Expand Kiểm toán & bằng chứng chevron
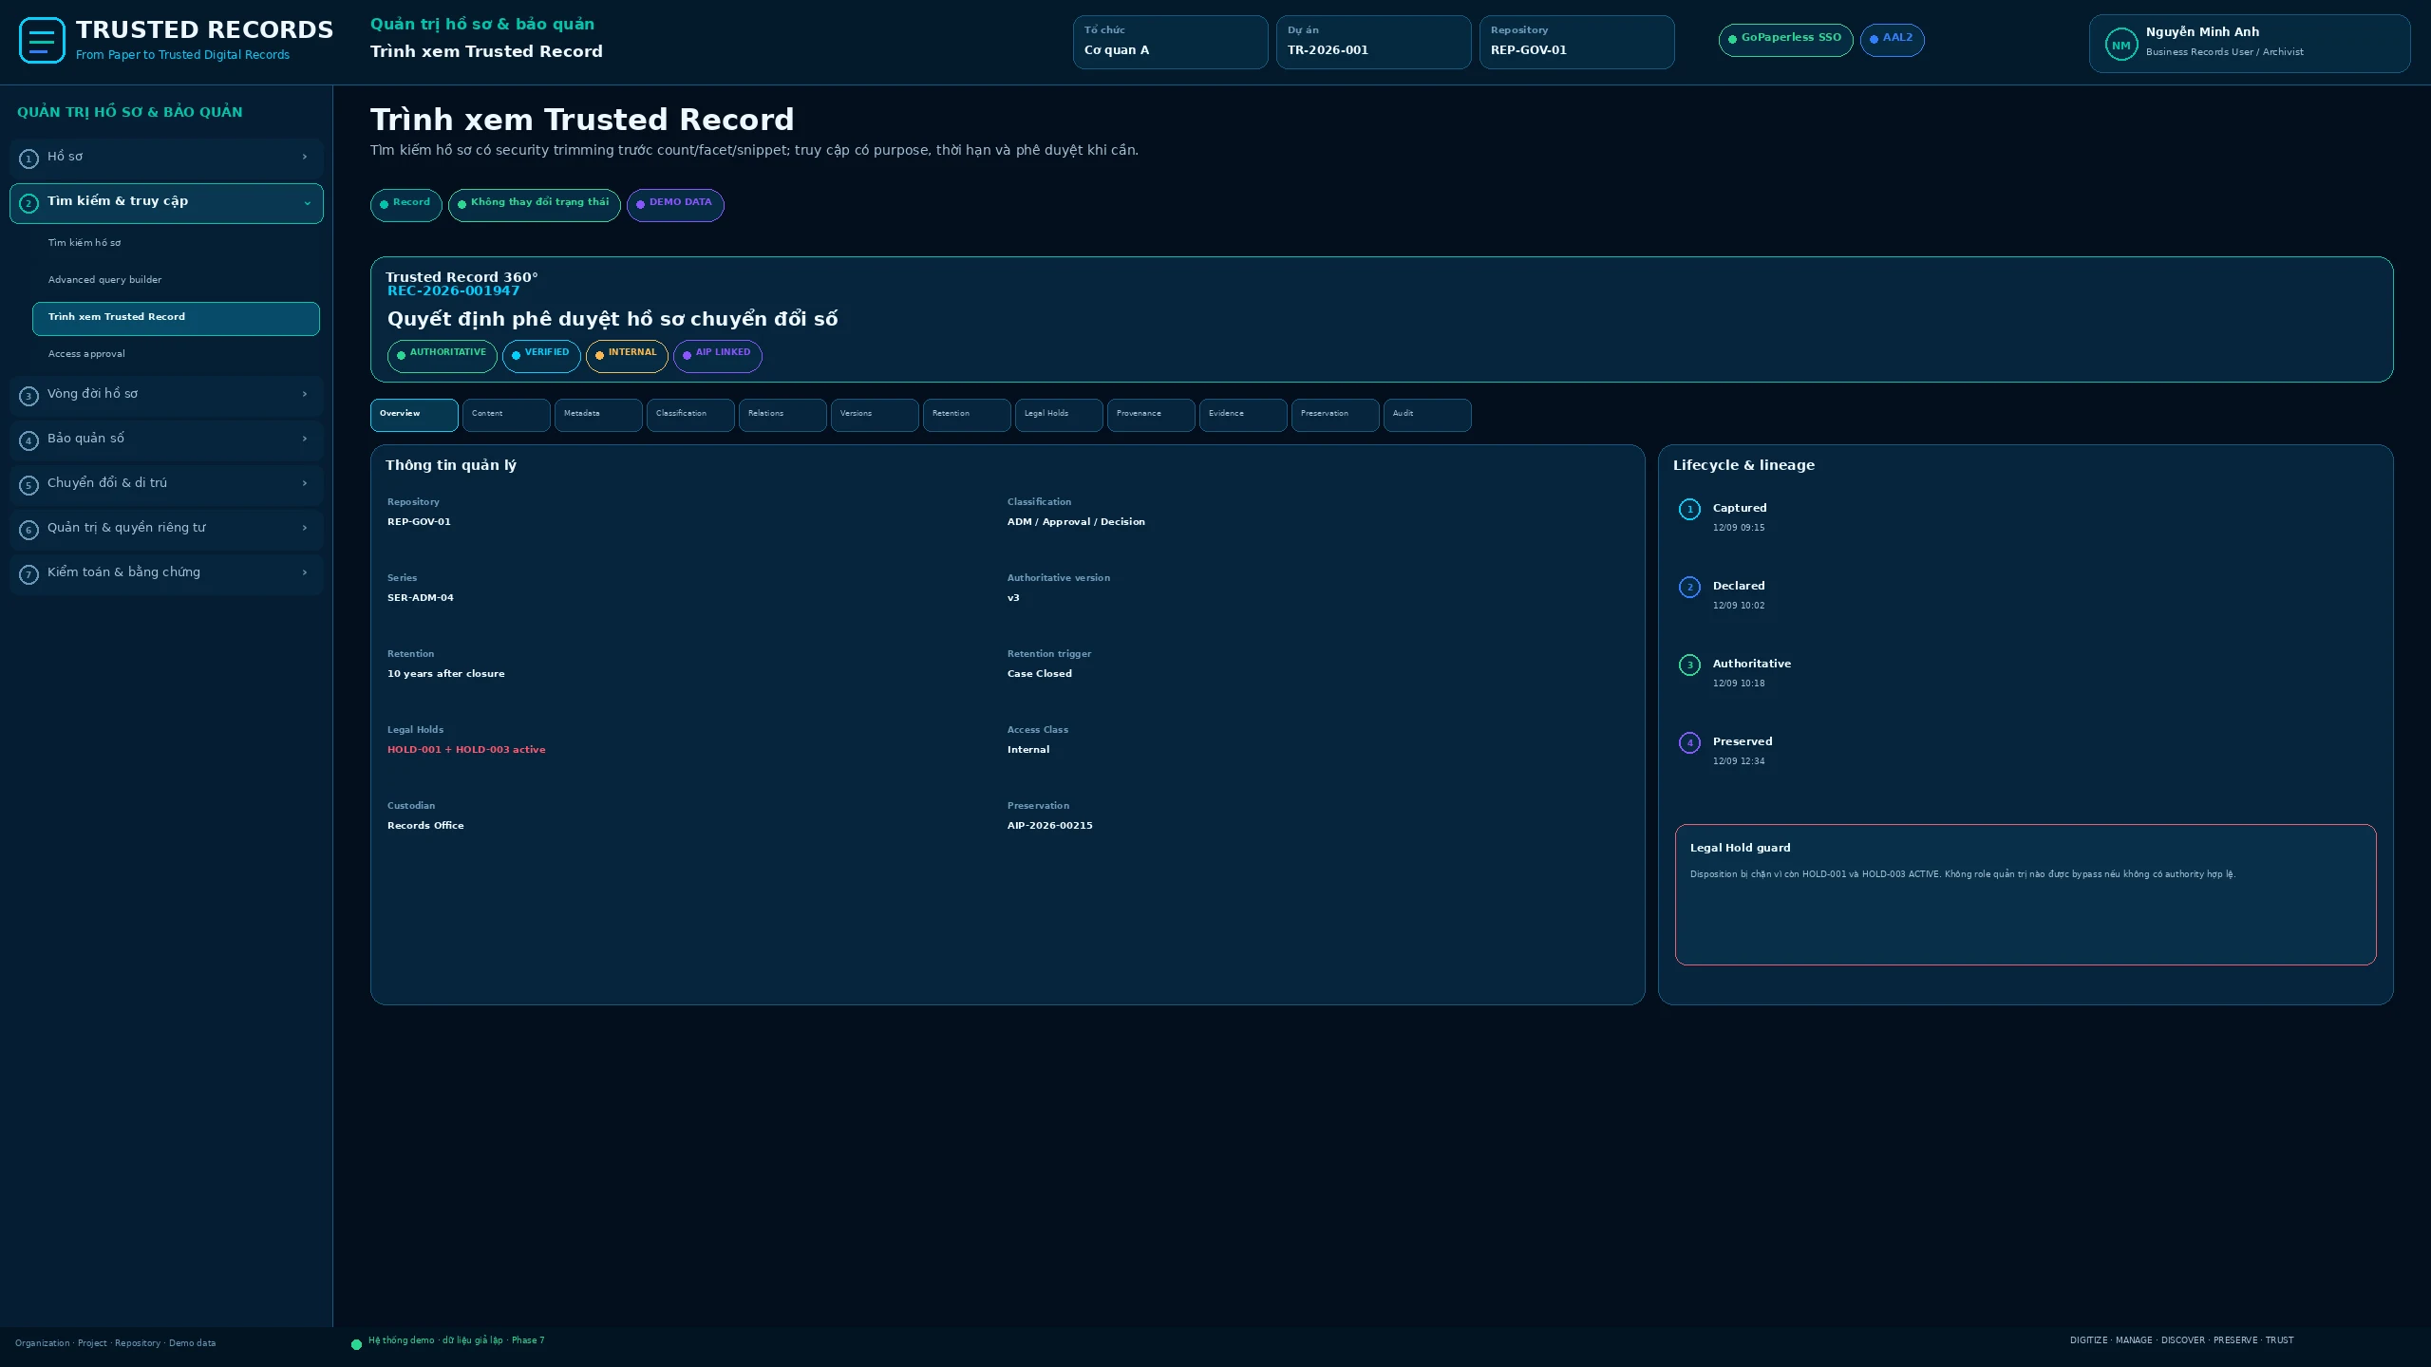Screen dimensions: 2431x1367 pos(304,572)
